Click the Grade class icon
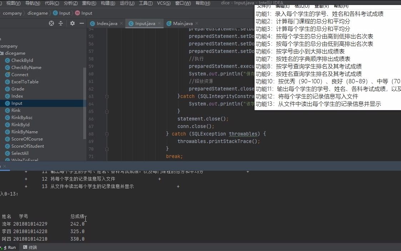The width and height of the screenshot is (401, 251). [8, 89]
